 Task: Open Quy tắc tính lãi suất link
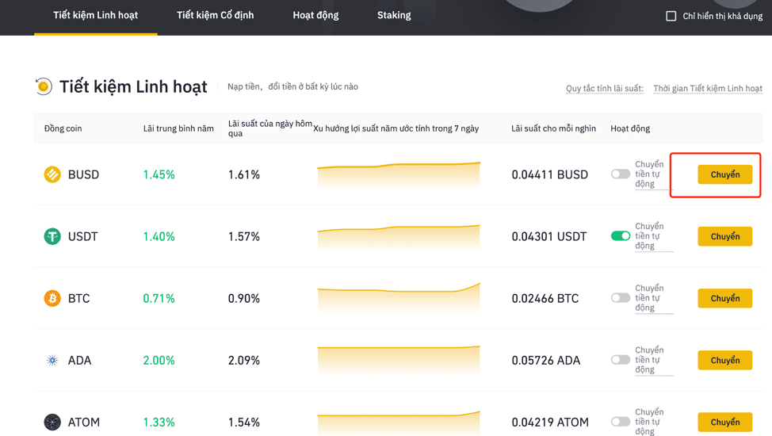(605, 88)
